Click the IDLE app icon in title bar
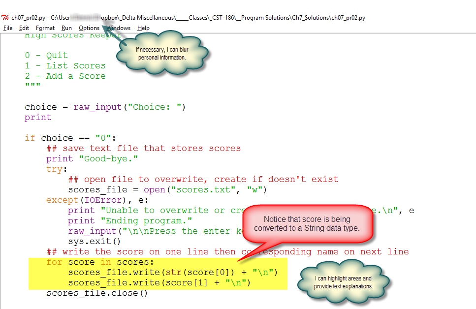The width and height of the screenshot is (476, 309). pyautogui.click(x=5, y=18)
